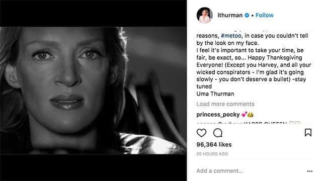Viewport: 322px width, 181px height.
Task: Save the post with the bookmark icon
Action: [308, 133]
